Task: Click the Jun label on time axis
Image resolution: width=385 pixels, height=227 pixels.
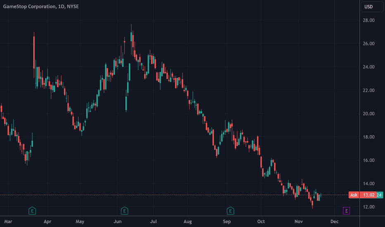Action: coord(118,221)
